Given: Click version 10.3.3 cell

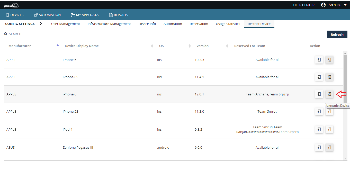Looking at the screenshot, I should click(199, 60).
